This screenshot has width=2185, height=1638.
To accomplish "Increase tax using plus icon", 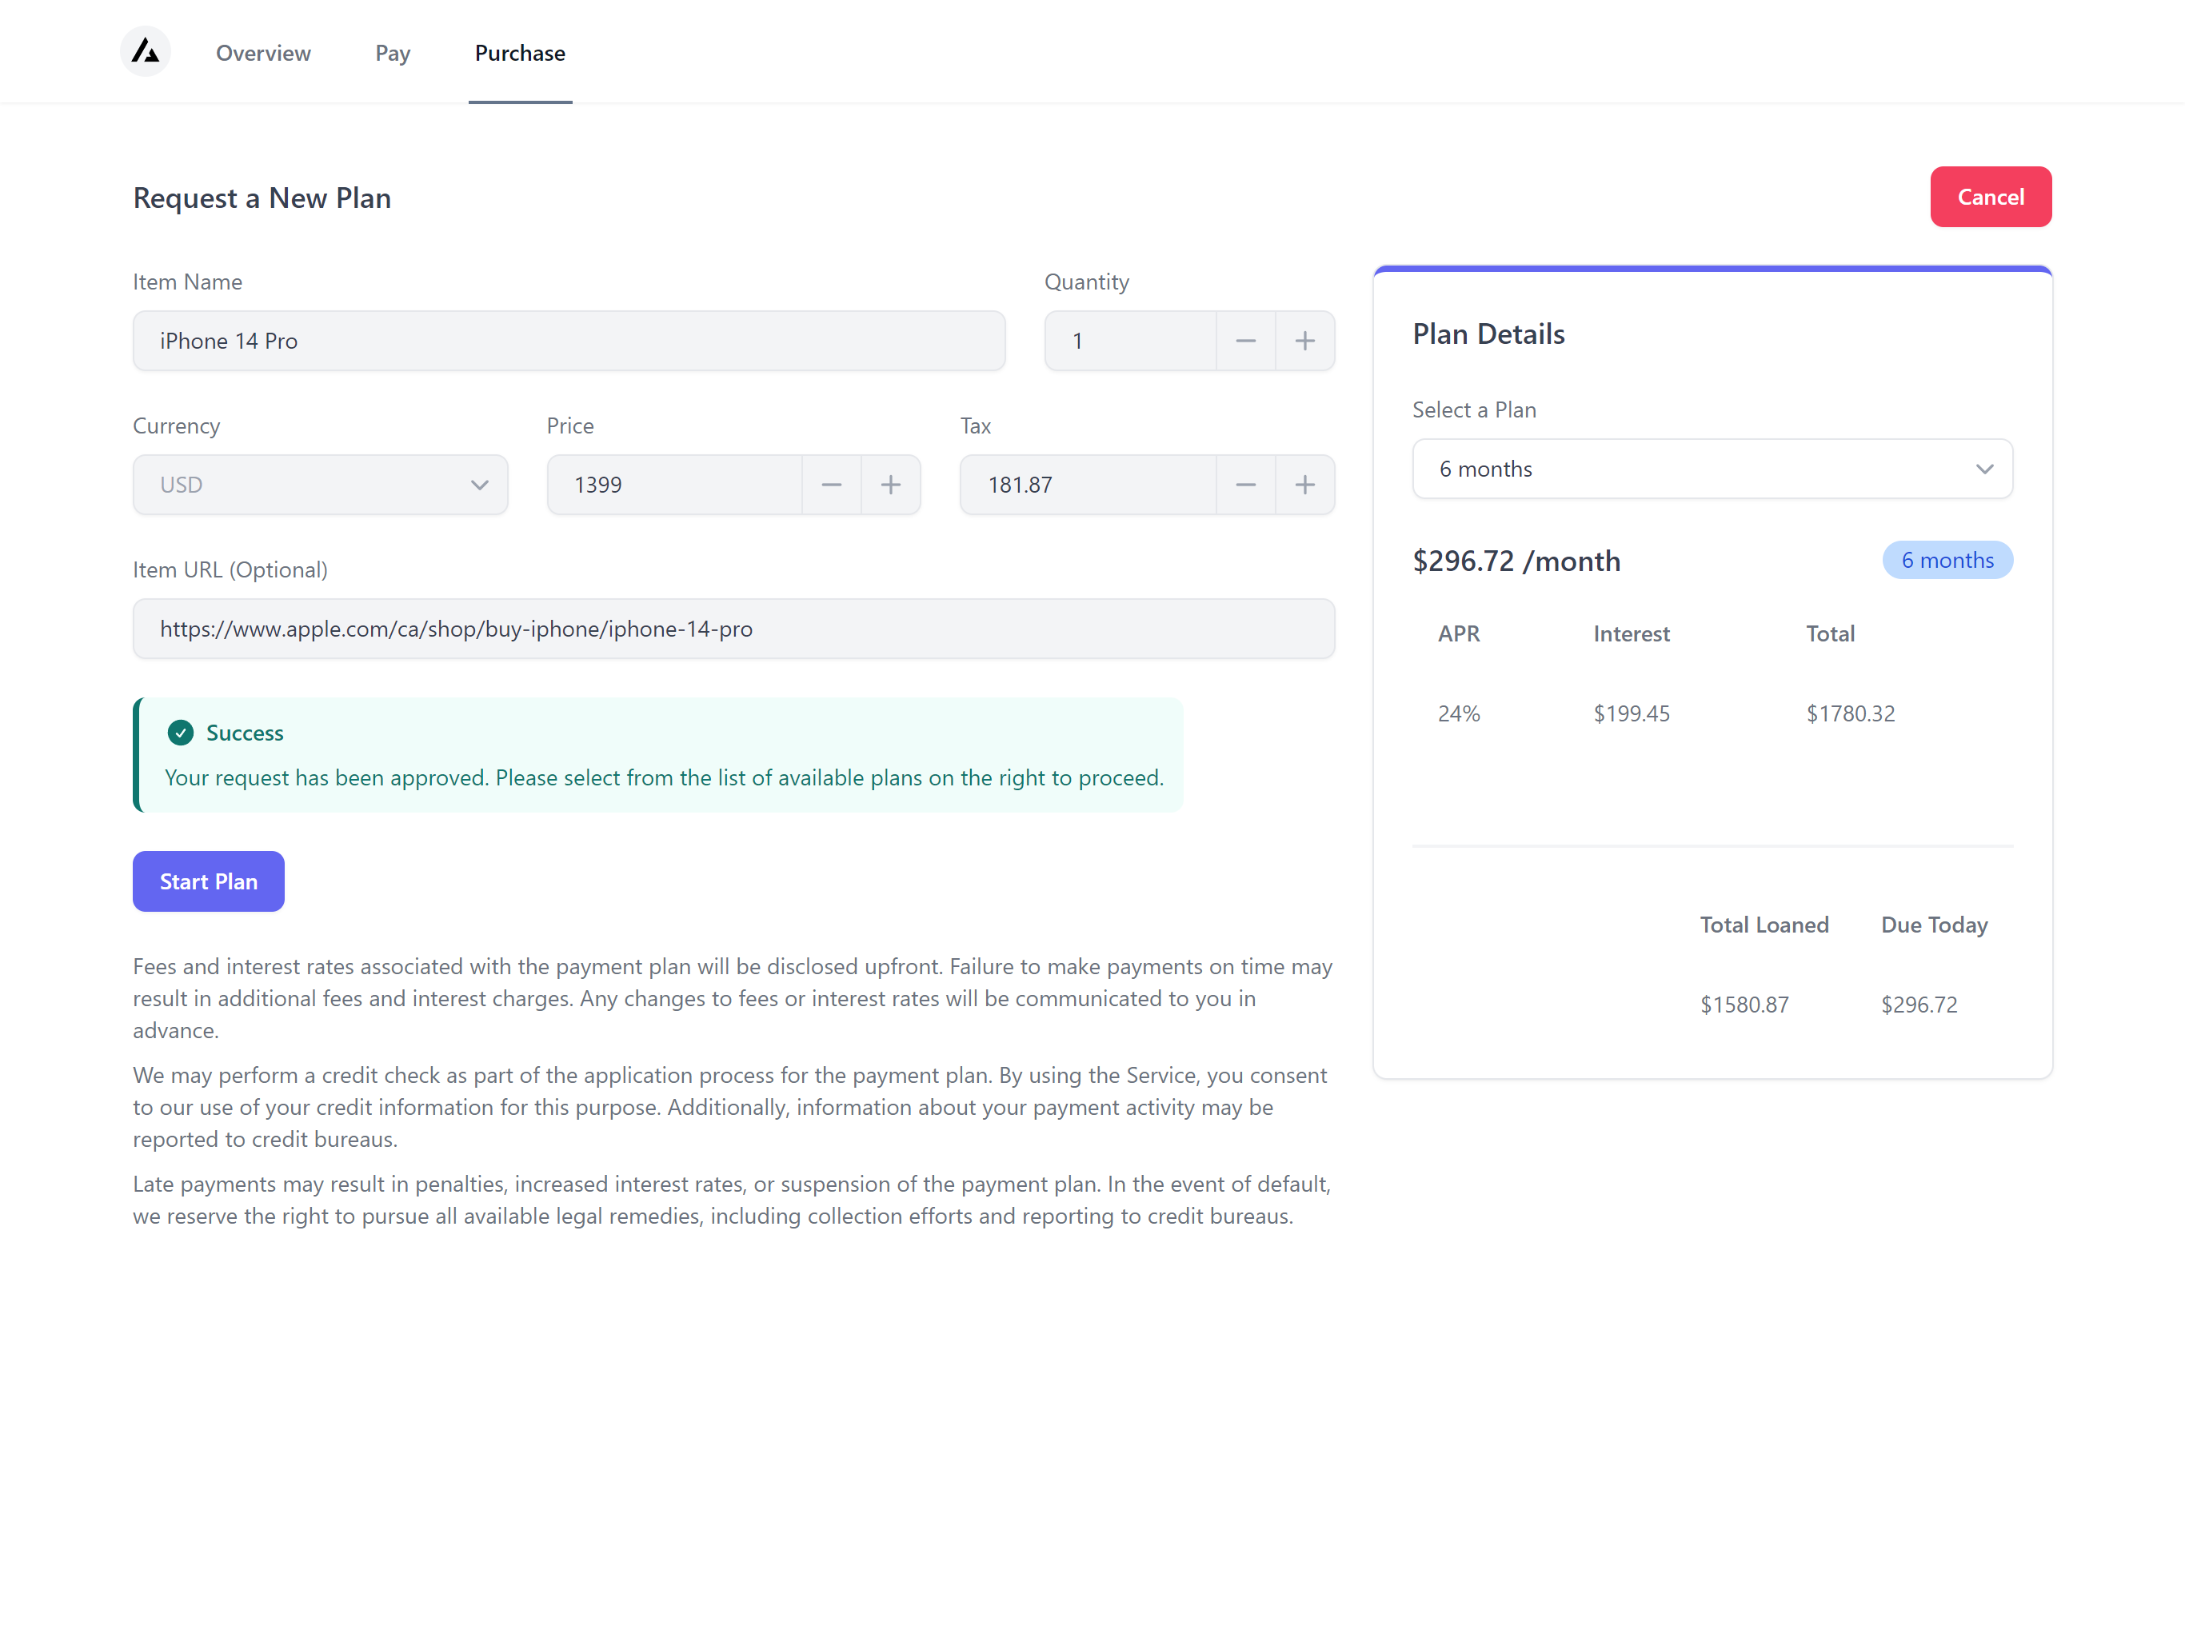I will pos(1304,485).
